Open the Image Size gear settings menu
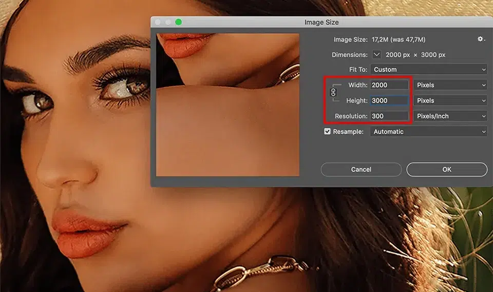The width and height of the screenshot is (493, 292). [x=481, y=39]
